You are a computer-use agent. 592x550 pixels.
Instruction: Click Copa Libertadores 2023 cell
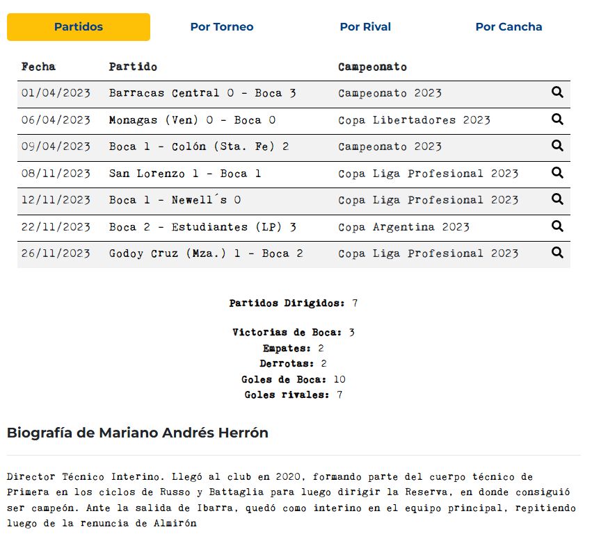coord(414,120)
